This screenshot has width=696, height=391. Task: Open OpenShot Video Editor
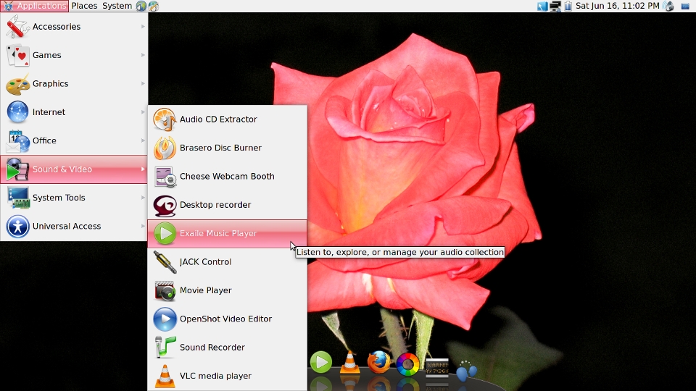click(x=225, y=319)
